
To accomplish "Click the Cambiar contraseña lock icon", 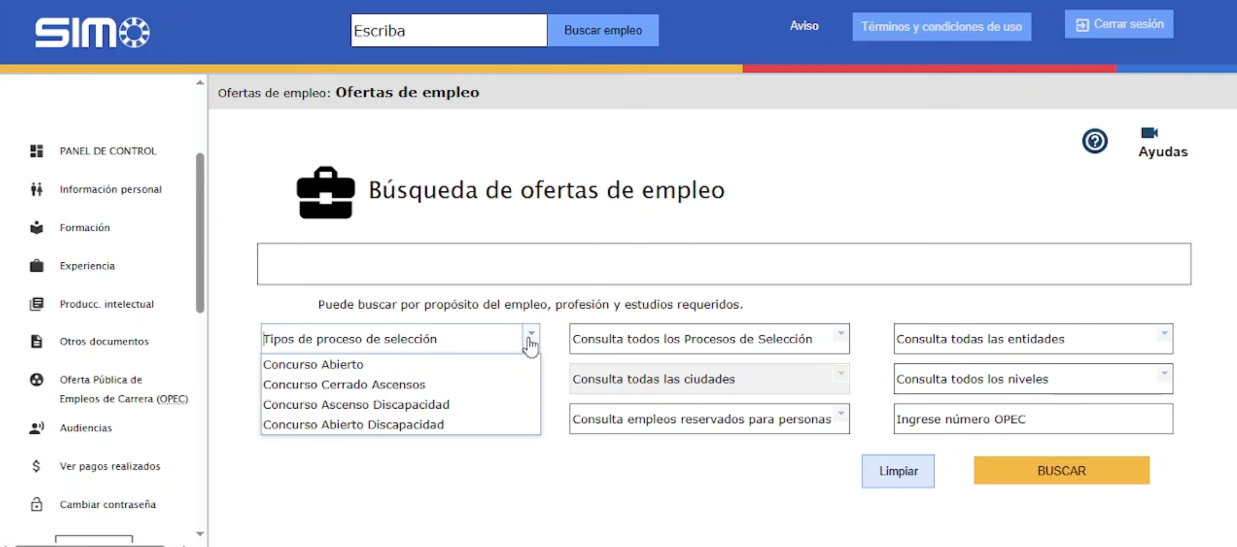I will [37, 504].
